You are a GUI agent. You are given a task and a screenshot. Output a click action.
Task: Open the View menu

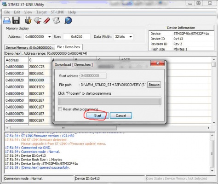[x=28, y=12]
